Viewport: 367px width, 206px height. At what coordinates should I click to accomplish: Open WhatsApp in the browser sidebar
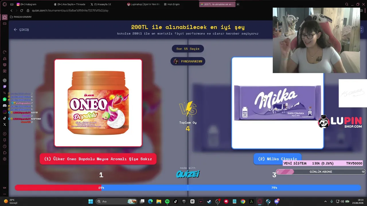click(x=5, y=99)
